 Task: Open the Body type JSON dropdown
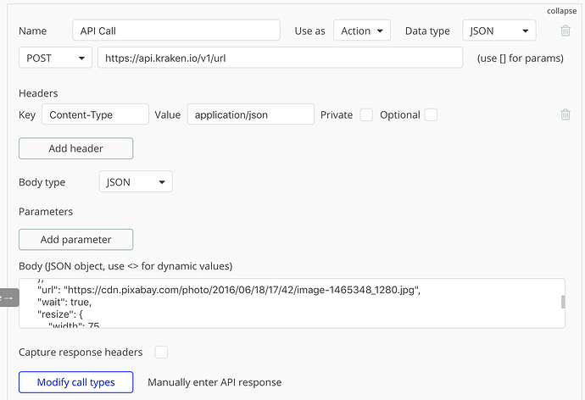[x=136, y=182]
